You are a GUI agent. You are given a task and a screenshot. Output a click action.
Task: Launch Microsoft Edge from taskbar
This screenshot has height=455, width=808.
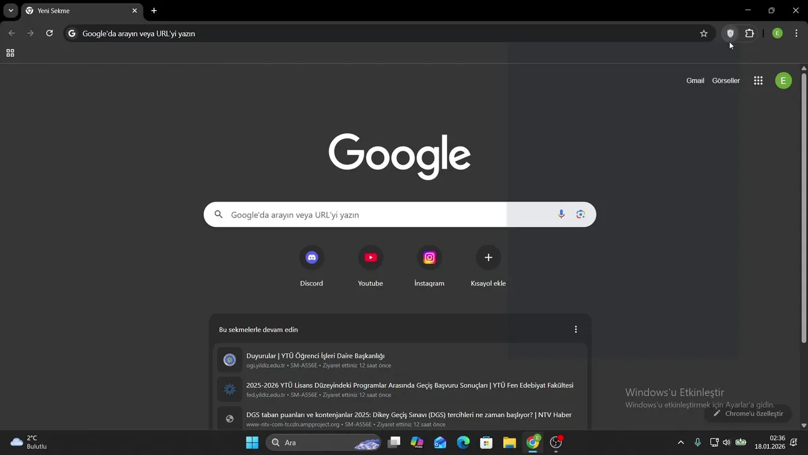point(463,442)
